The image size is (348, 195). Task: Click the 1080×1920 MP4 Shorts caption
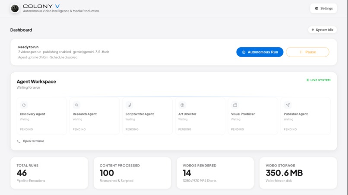(199, 181)
